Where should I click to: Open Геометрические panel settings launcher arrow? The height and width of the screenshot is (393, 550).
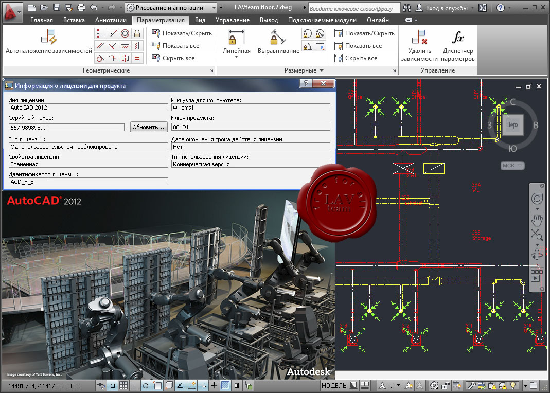click(x=211, y=70)
